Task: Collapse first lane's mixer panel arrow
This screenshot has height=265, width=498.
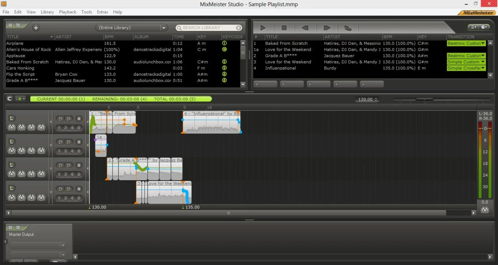Action: (51, 122)
